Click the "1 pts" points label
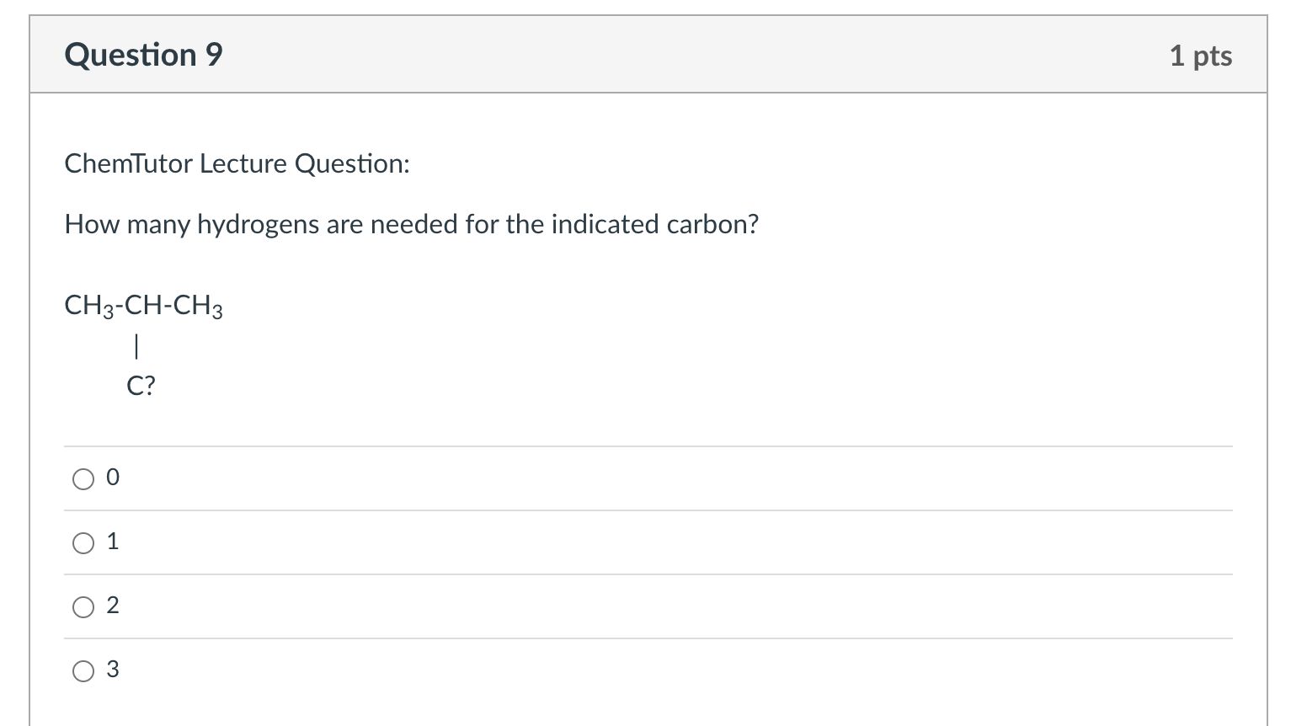1307x726 pixels. (1200, 56)
